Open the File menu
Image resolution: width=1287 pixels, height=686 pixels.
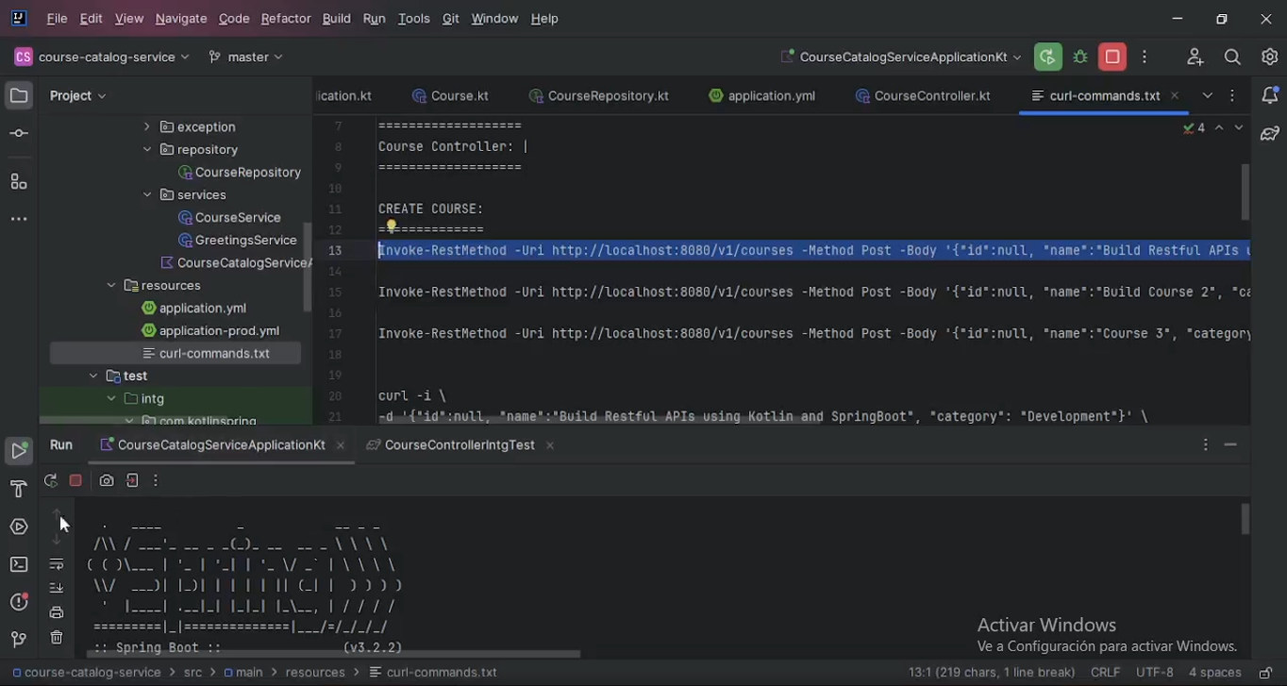[57, 18]
